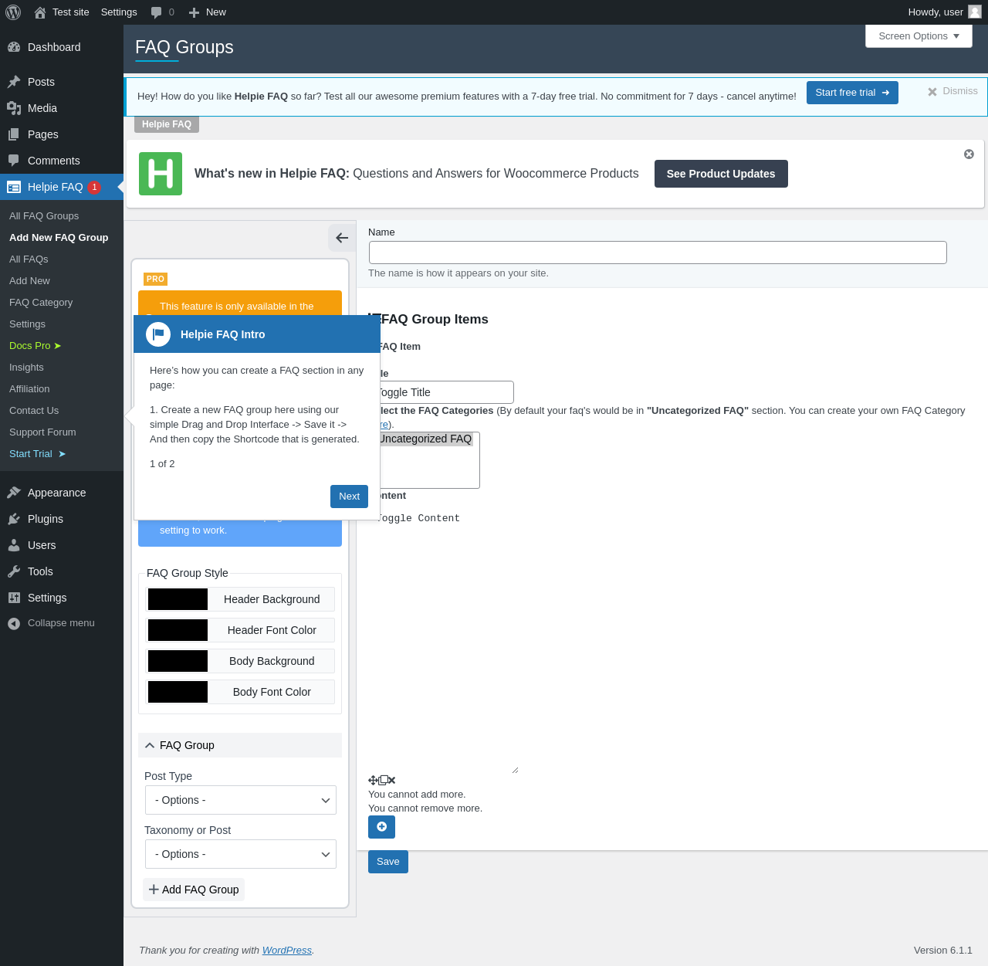Screen dimensions: 988x966
Task: Click the clone icon for the FAQ item
Action: tap(383, 781)
